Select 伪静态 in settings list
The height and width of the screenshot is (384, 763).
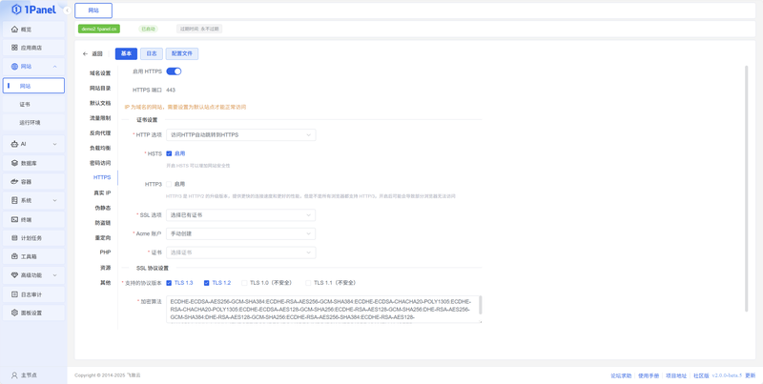pos(103,208)
